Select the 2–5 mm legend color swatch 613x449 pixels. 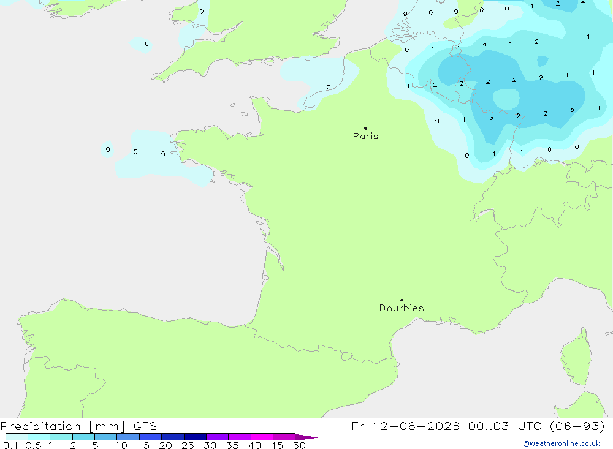[83, 437]
